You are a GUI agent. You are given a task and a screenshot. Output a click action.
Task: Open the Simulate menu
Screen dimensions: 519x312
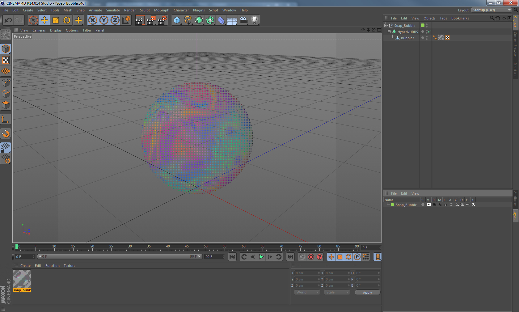pyautogui.click(x=113, y=10)
